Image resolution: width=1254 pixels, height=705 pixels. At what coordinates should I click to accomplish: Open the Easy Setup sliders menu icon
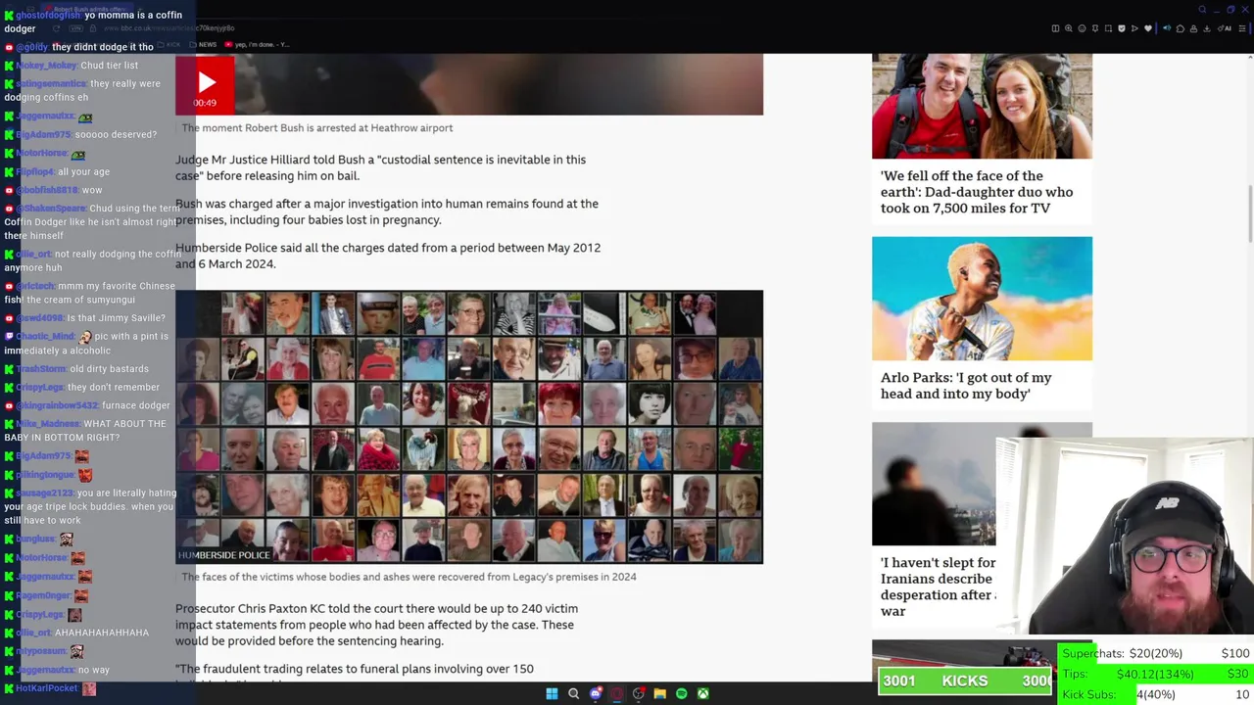[1242, 28]
